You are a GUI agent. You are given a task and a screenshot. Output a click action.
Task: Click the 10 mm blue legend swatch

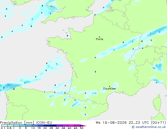[35, 126]
